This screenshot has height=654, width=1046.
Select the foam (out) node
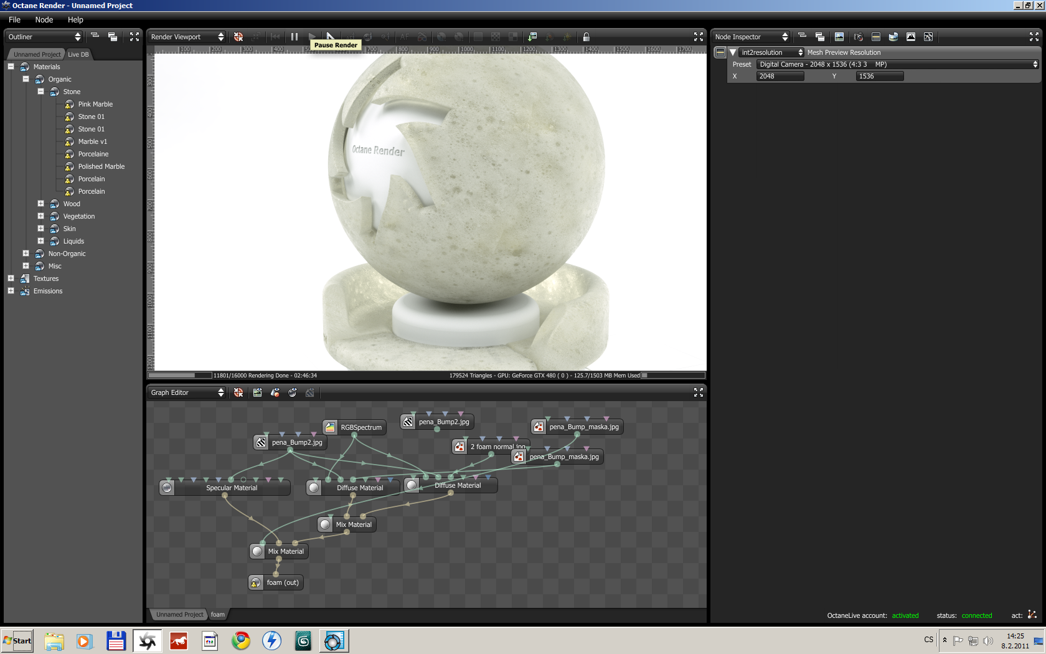tap(276, 582)
